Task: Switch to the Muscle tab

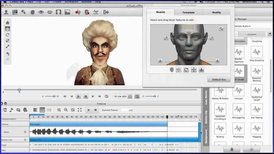Action: (x=161, y=12)
